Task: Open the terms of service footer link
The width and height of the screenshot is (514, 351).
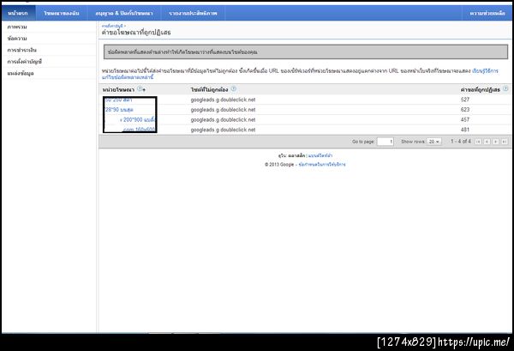Action: tap(322, 164)
